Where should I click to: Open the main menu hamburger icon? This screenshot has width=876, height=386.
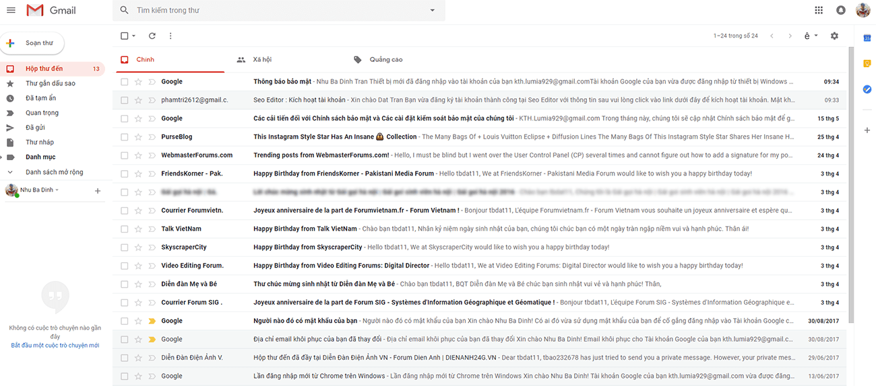click(x=10, y=11)
